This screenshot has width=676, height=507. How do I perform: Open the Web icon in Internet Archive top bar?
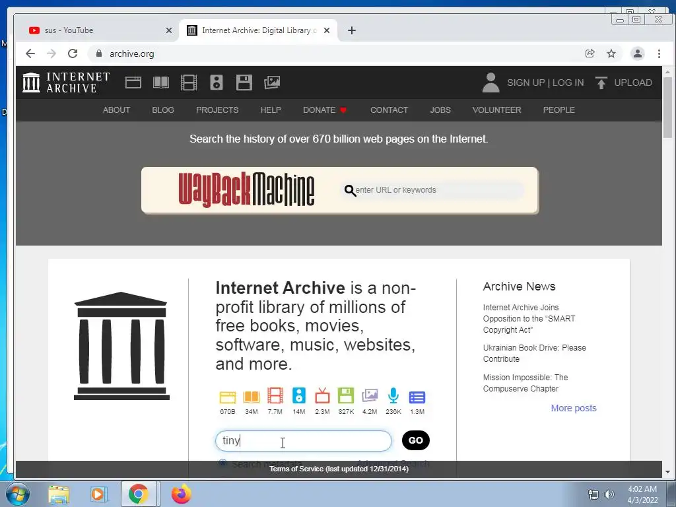tap(133, 83)
